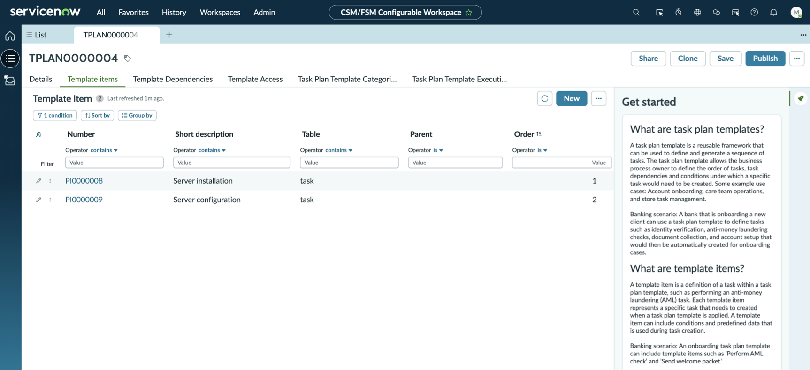Open the help question mark icon
The height and width of the screenshot is (370, 810).
754,13
